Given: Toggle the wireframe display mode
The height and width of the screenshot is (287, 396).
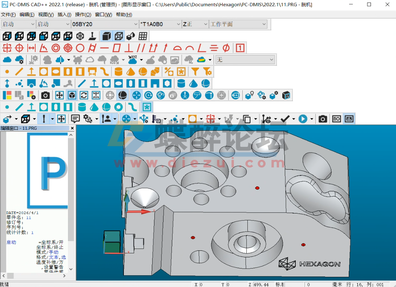Looking at the screenshot, I should pyautogui.click(x=118, y=36).
